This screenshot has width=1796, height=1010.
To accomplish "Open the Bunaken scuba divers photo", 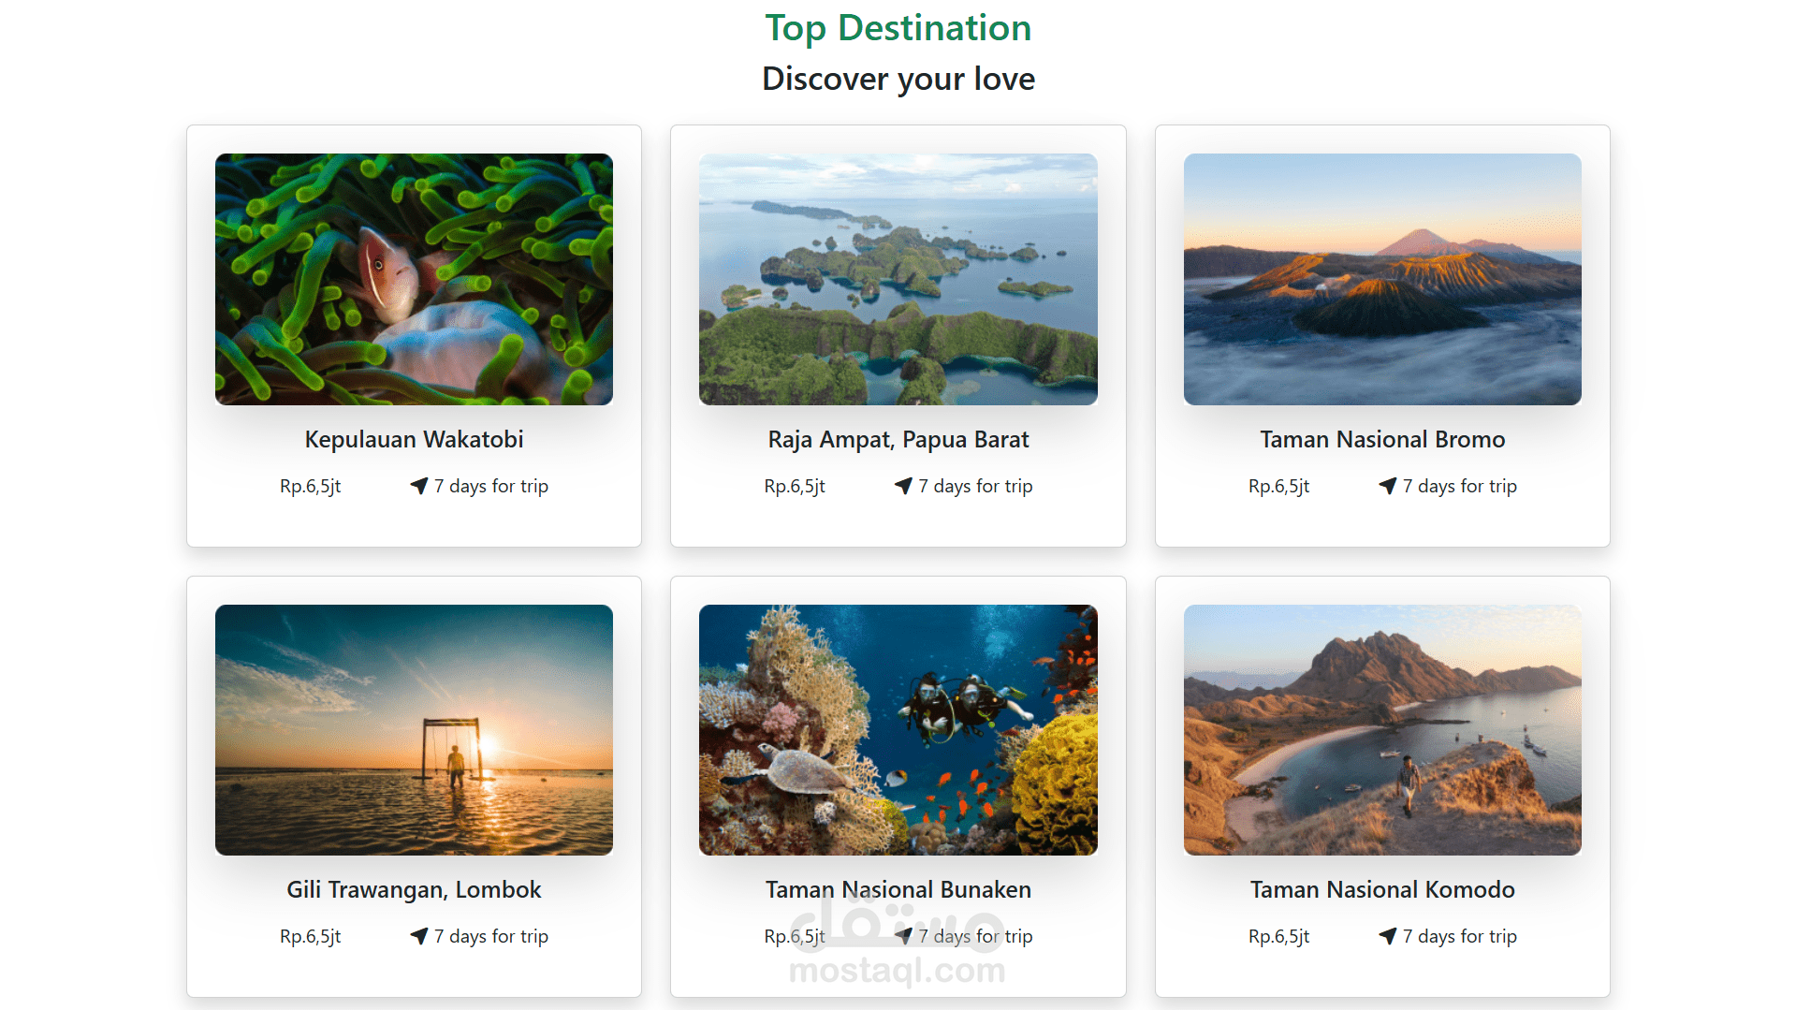I will tap(898, 730).
